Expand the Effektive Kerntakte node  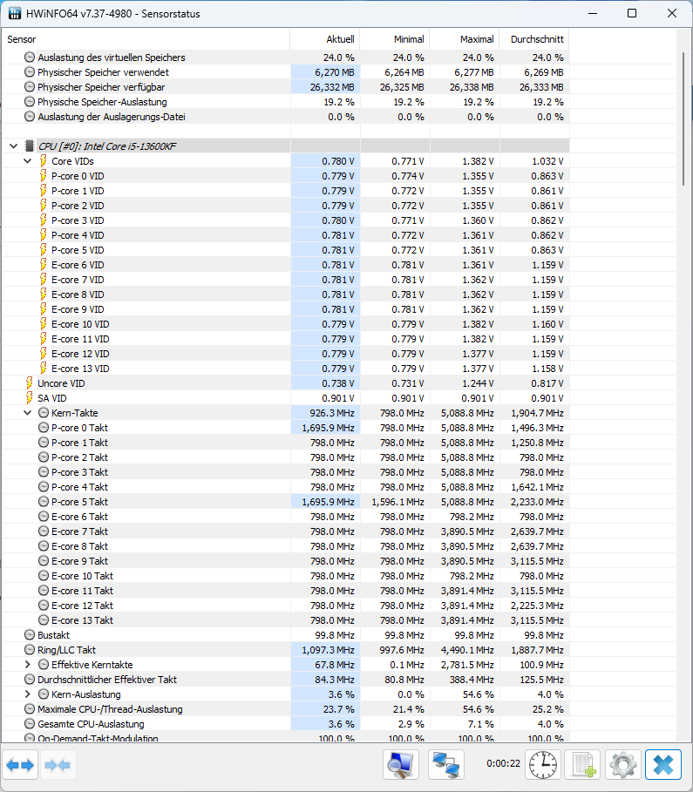click(28, 665)
